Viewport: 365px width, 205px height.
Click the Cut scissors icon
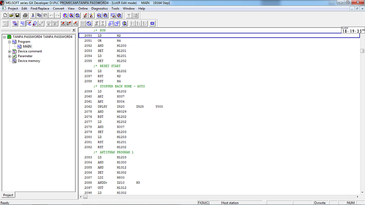click(33, 15)
